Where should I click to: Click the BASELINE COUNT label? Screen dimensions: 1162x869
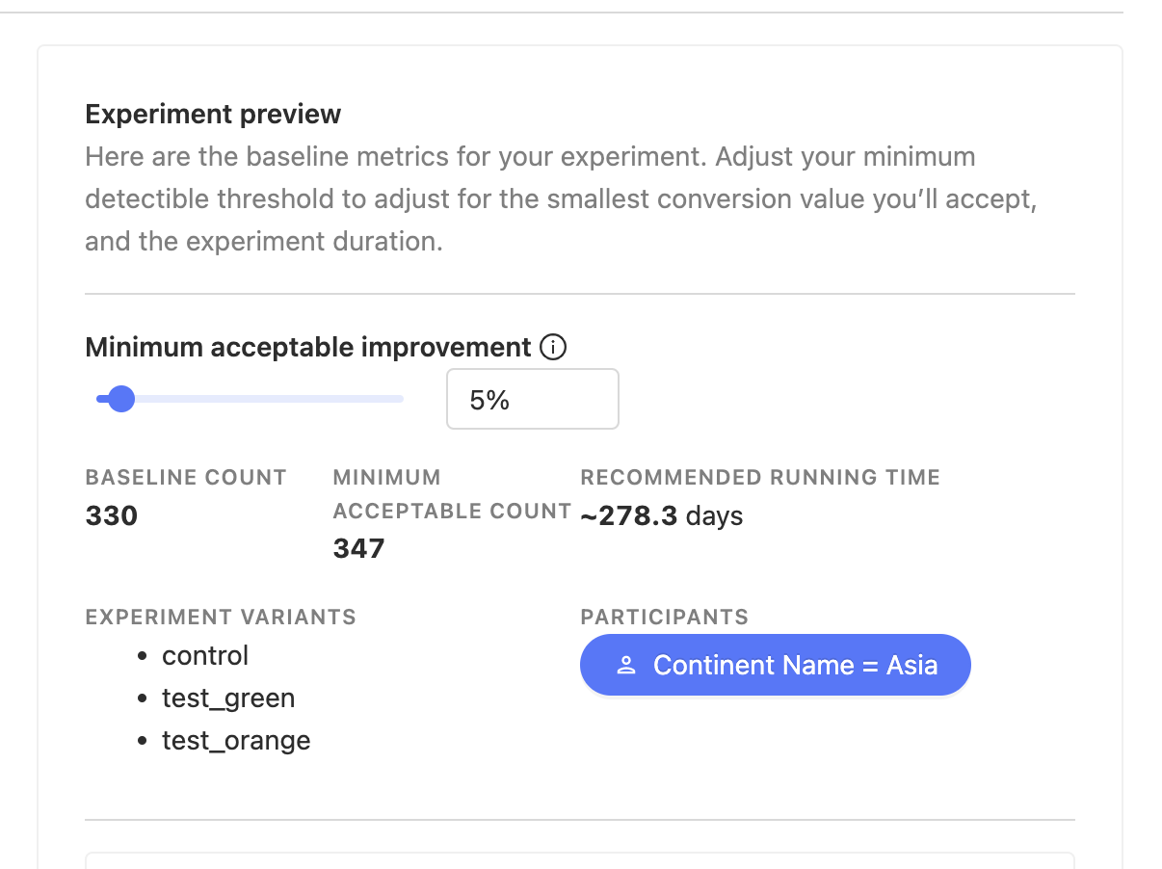[186, 477]
